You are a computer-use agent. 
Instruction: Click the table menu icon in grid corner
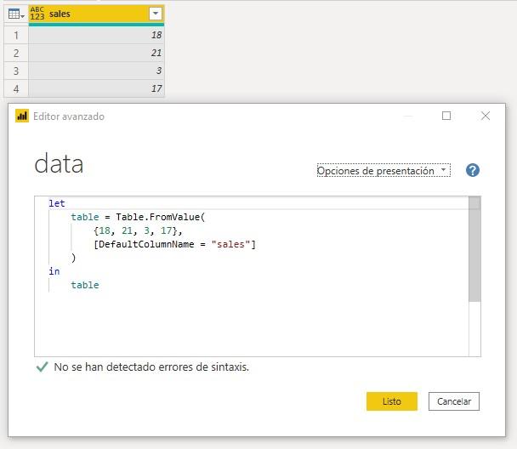click(15, 14)
